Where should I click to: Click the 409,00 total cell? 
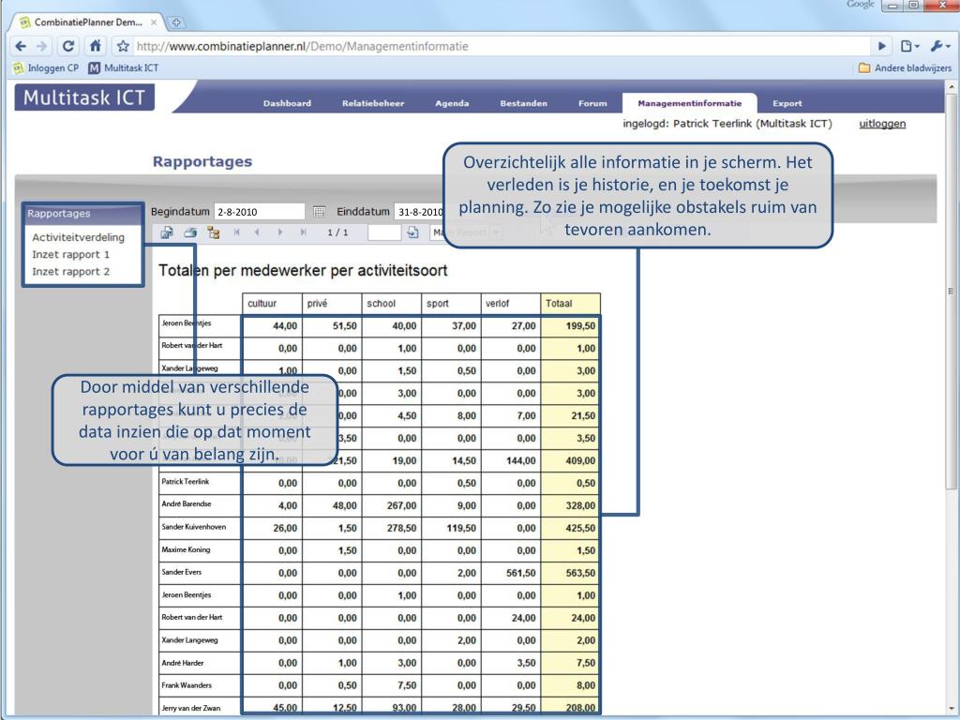(571, 460)
